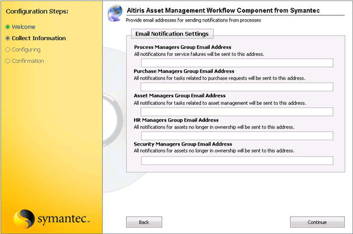Click the Symantec logo
This screenshot has height=234, width=353.
(x=52, y=219)
